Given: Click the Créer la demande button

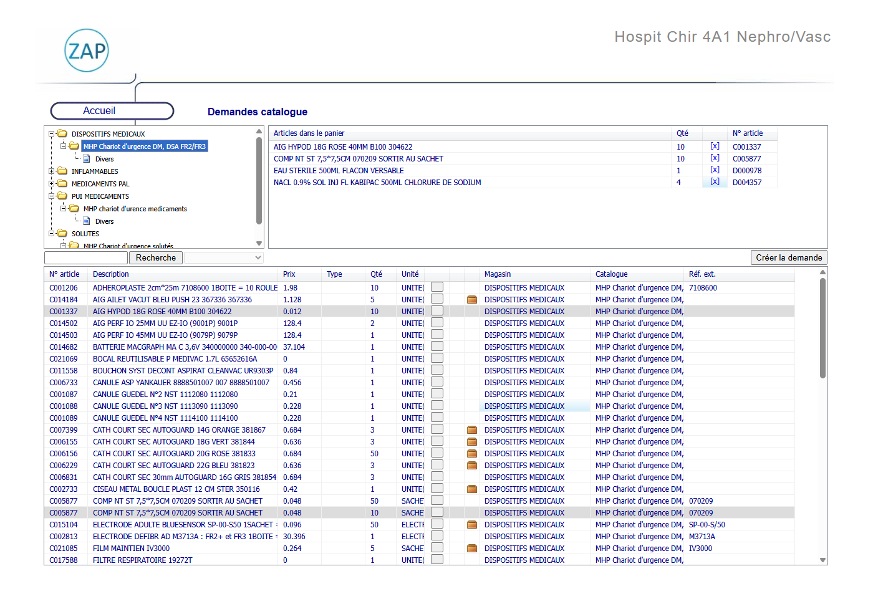Looking at the screenshot, I should pos(789,258).
